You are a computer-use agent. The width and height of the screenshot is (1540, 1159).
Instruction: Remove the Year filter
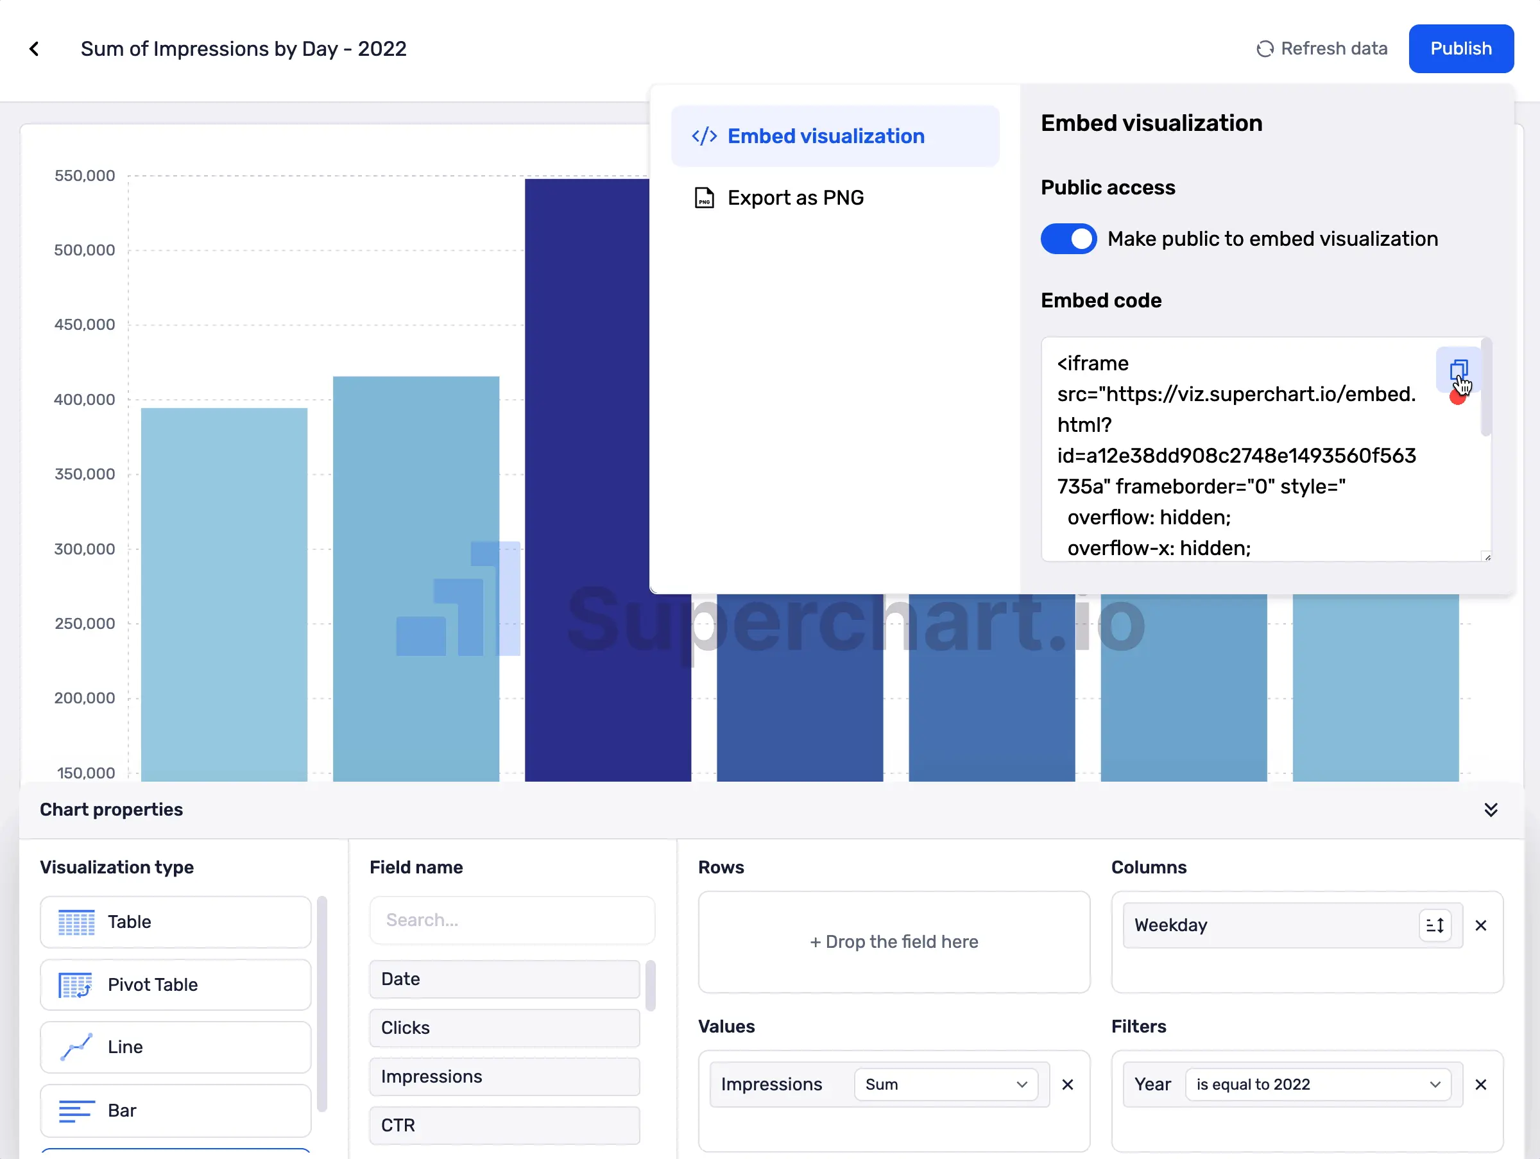pos(1481,1084)
